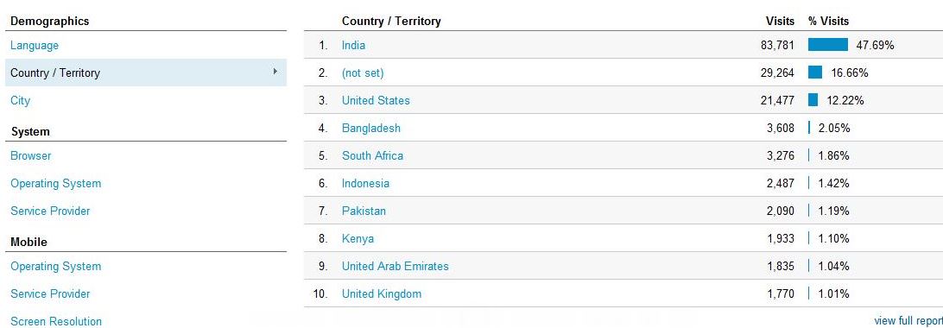Open Operating System under System

[x=55, y=184]
